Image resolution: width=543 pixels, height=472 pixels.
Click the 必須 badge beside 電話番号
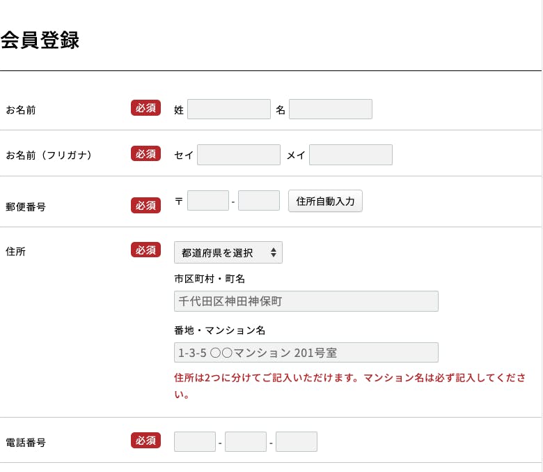click(145, 441)
